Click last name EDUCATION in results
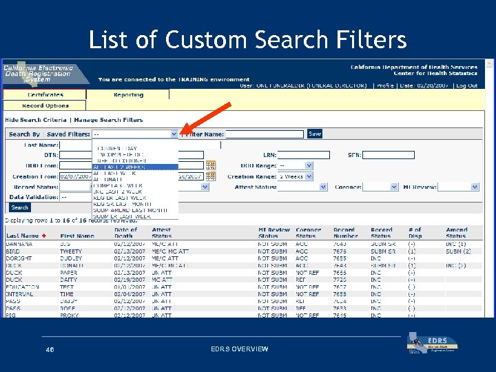Screen dimensions: 496x372 pos(23,287)
